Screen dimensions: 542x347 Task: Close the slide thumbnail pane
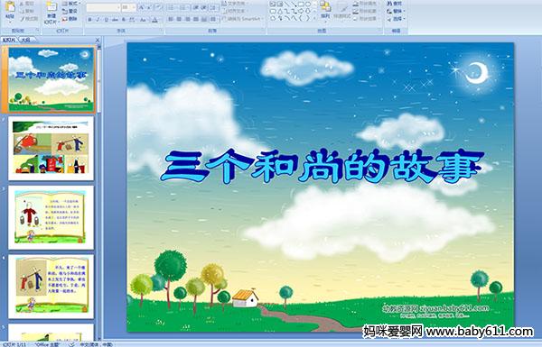98,40
